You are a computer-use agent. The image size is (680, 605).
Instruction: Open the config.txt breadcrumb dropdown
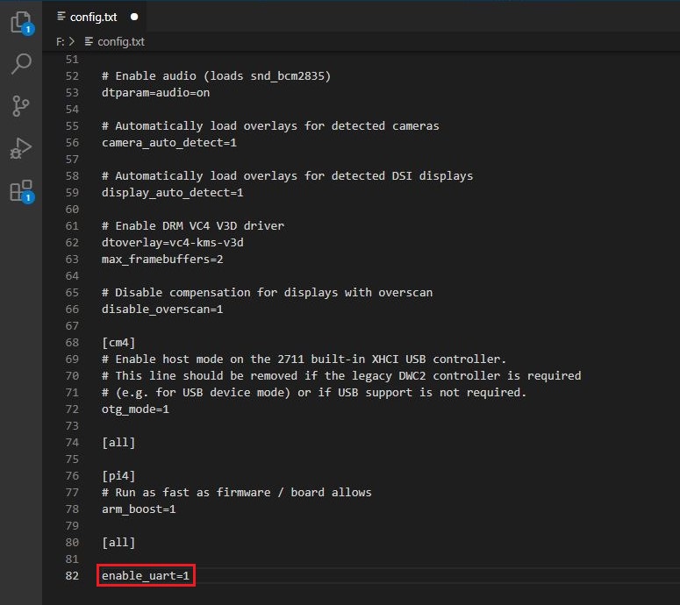click(121, 41)
